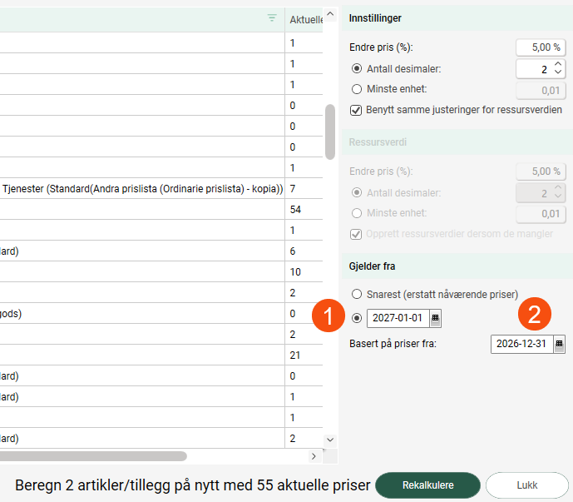573x502 pixels.
Task: Choose Snarest (erstatt nåværende priser)
Action: click(357, 294)
